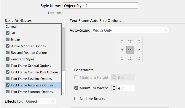The width and height of the screenshot is (185, 108).
Task: Click the Minimum Width value field
Action: point(126,88)
